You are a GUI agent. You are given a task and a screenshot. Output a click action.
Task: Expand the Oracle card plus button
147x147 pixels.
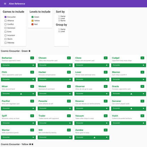tap(142, 86)
